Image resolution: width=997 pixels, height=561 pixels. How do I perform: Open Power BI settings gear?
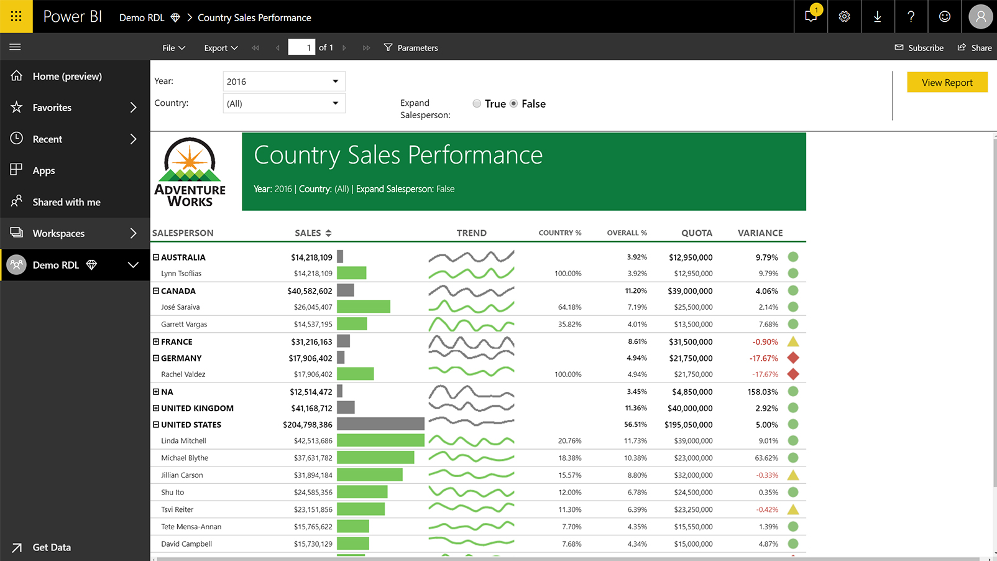(843, 17)
